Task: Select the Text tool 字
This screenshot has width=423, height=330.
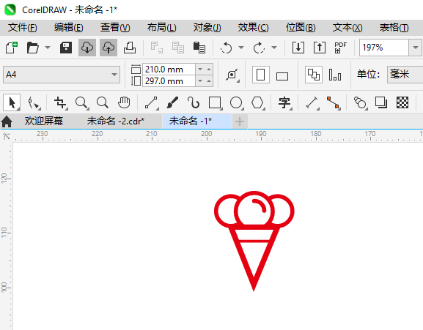Action: click(x=284, y=102)
